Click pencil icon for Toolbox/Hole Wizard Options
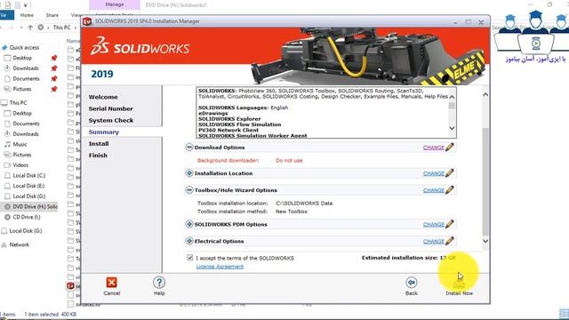 pos(450,189)
